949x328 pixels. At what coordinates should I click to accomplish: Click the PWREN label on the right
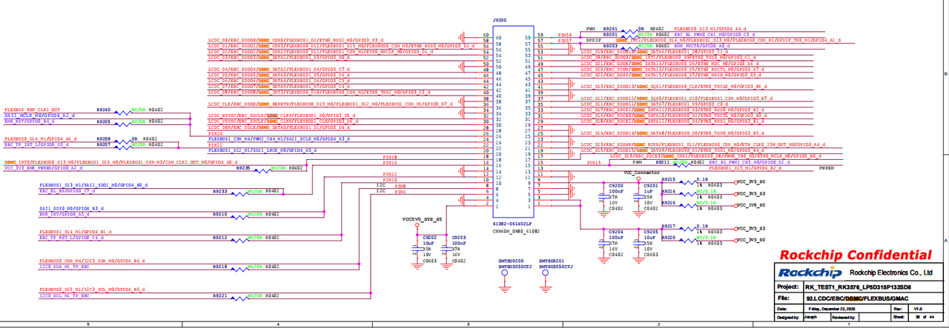pos(827,168)
